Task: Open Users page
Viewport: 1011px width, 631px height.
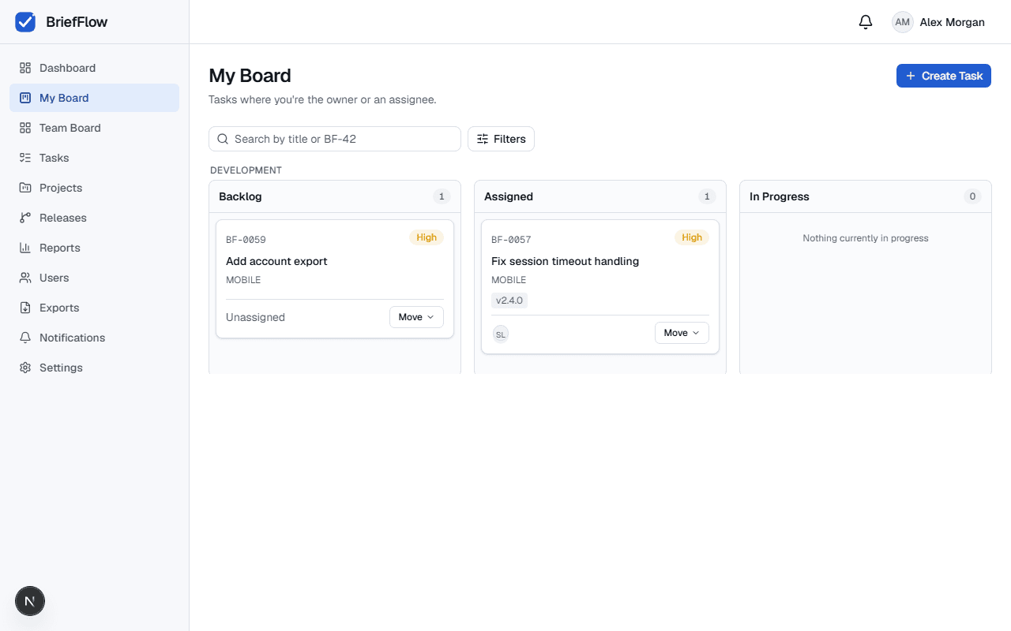Action: coord(94,278)
